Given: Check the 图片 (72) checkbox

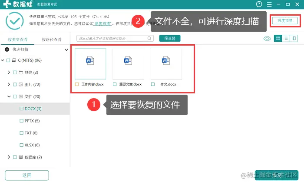Looking at the screenshot, I should tap(14, 84).
